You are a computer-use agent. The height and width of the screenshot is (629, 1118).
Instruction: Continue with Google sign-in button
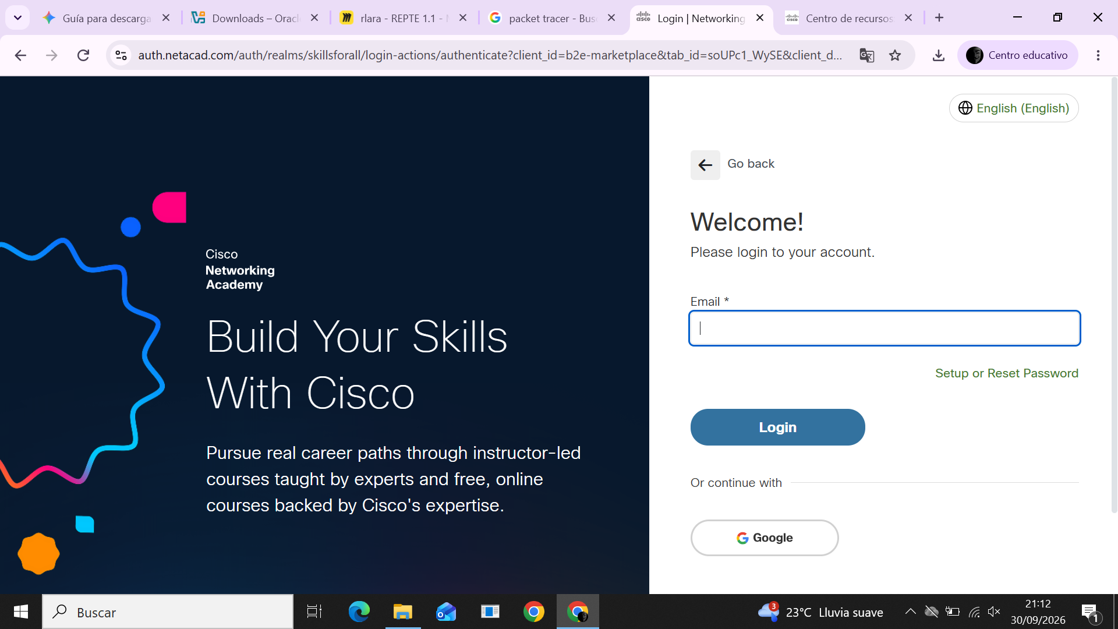[765, 538]
